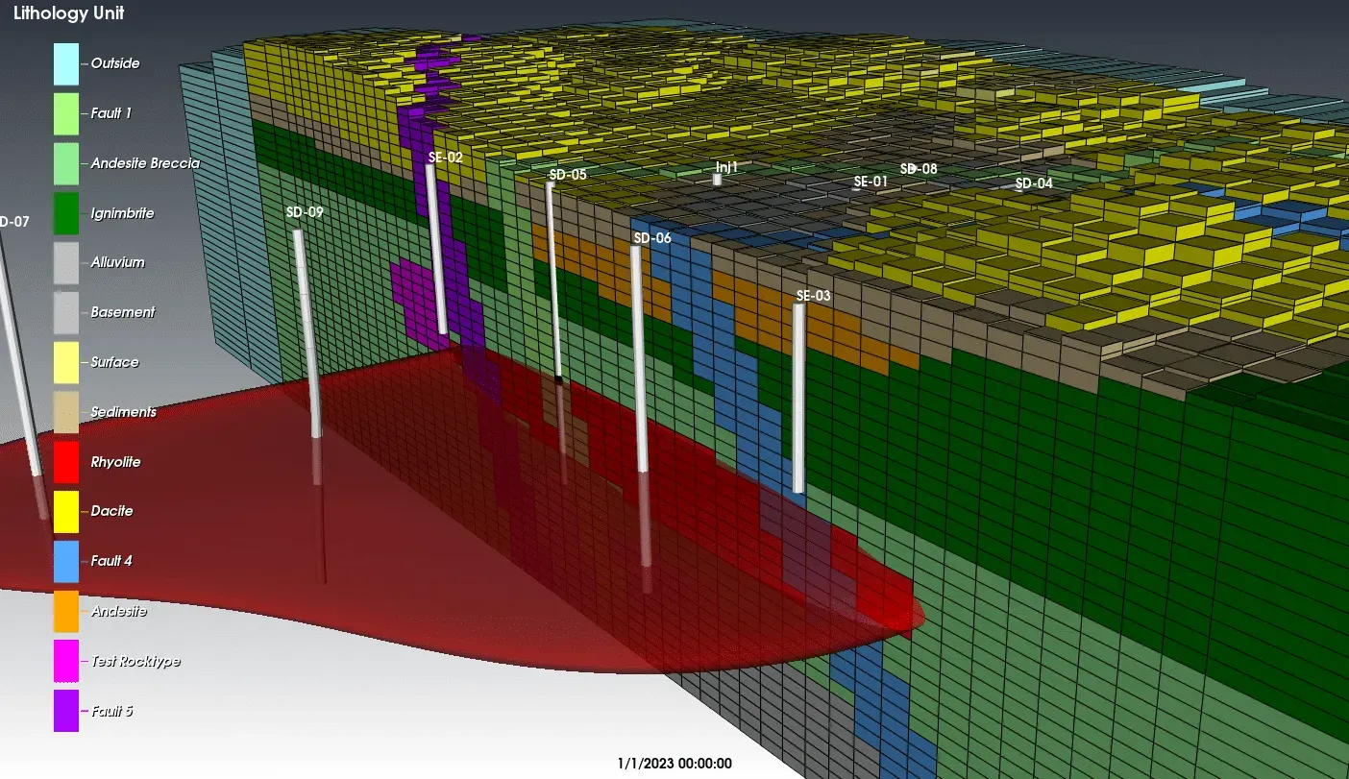Select the SE-03 well label
1349x779 pixels.
coord(813,296)
